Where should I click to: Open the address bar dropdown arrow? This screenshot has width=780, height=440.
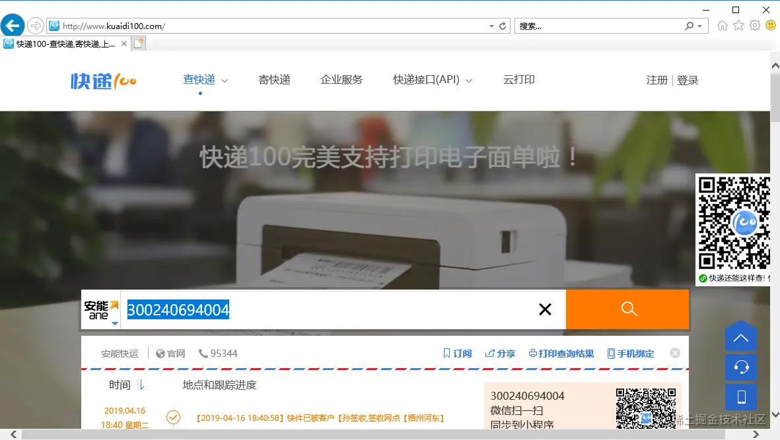(x=491, y=26)
